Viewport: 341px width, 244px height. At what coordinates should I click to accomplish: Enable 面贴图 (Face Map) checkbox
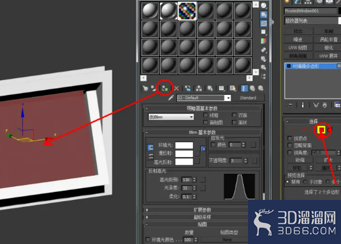point(205,122)
